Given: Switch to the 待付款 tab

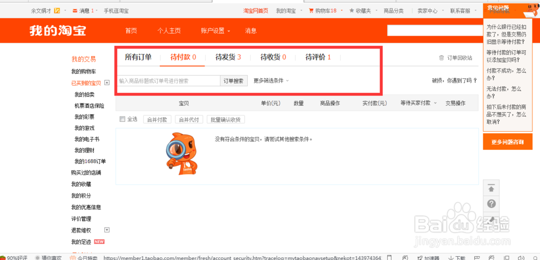Looking at the screenshot, I should pyautogui.click(x=183, y=57).
